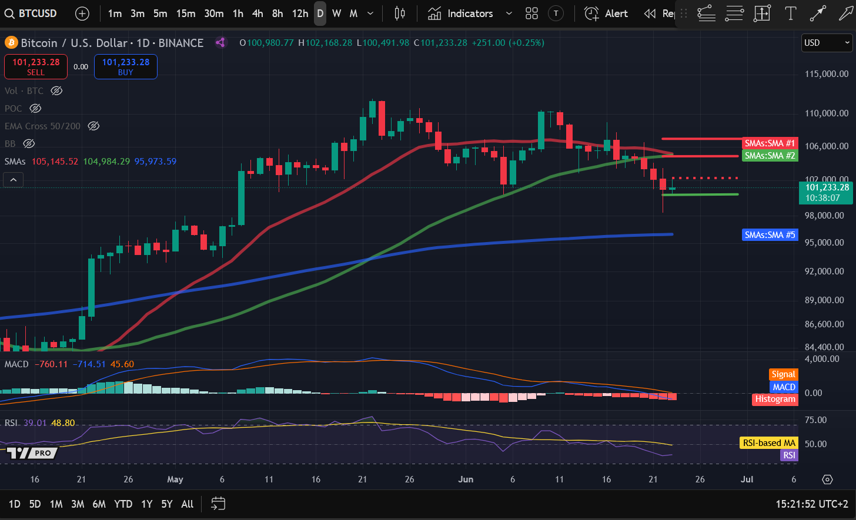Grab the drawing toolbar drag handle

pyautogui.click(x=684, y=13)
